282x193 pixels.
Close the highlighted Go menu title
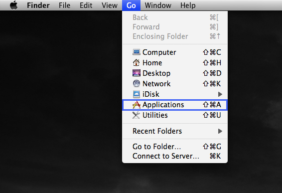pyautogui.click(x=131, y=5)
